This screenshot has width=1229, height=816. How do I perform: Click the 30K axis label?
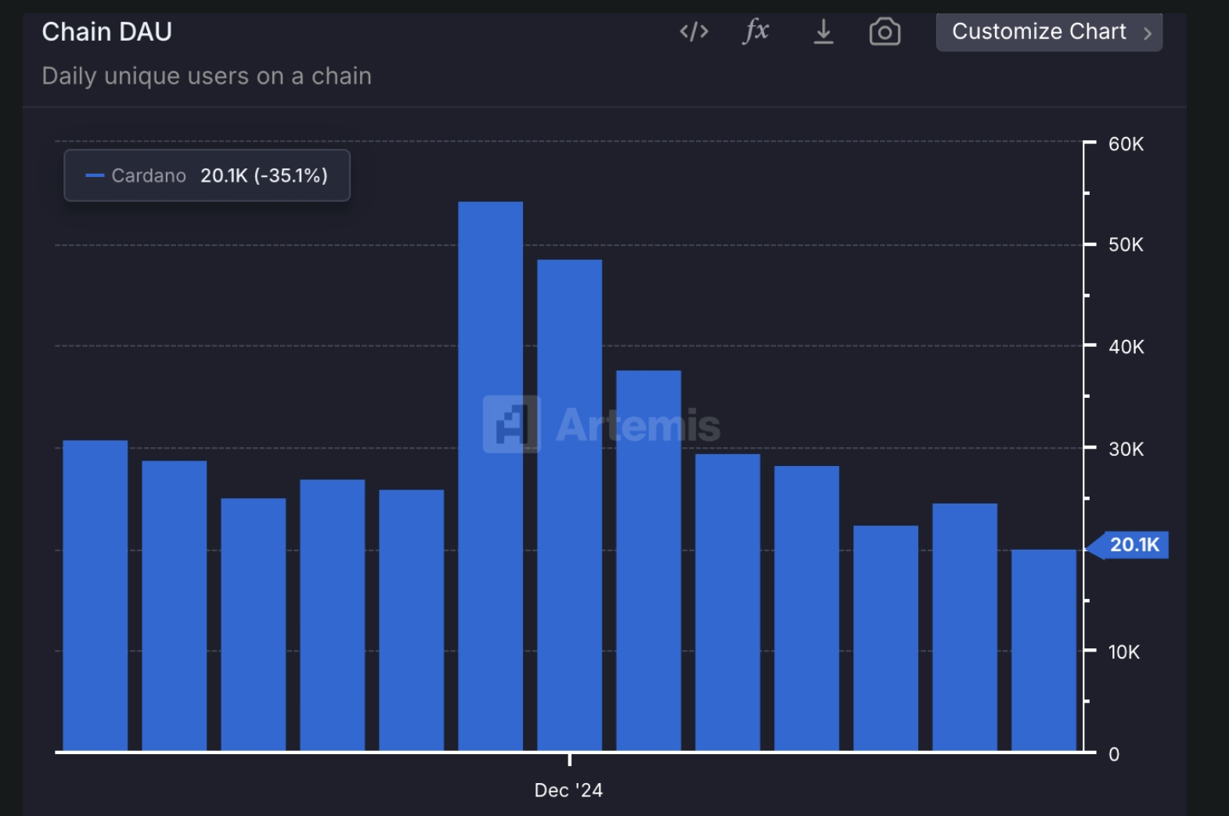(1126, 450)
